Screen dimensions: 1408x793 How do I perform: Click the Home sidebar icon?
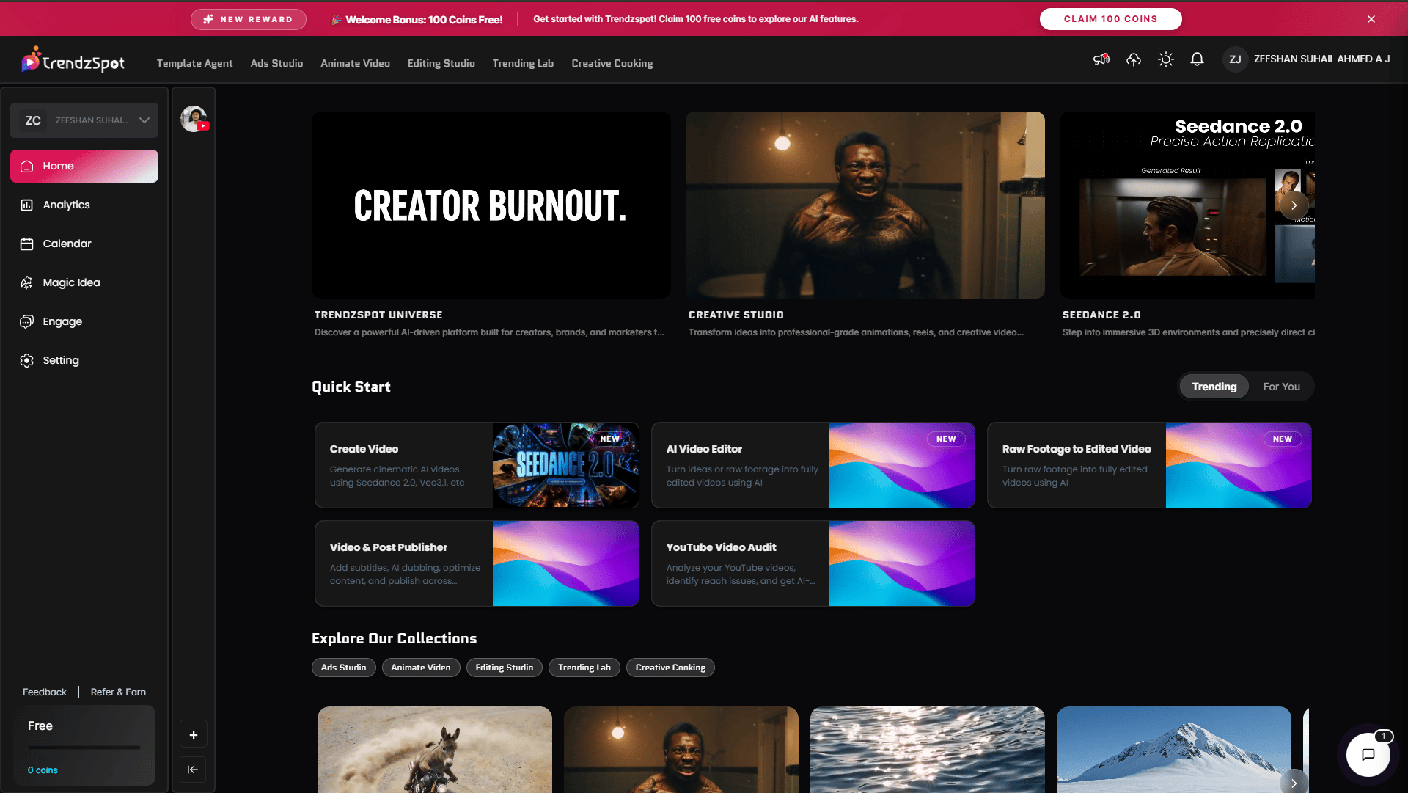pyautogui.click(x=27, y=167)
